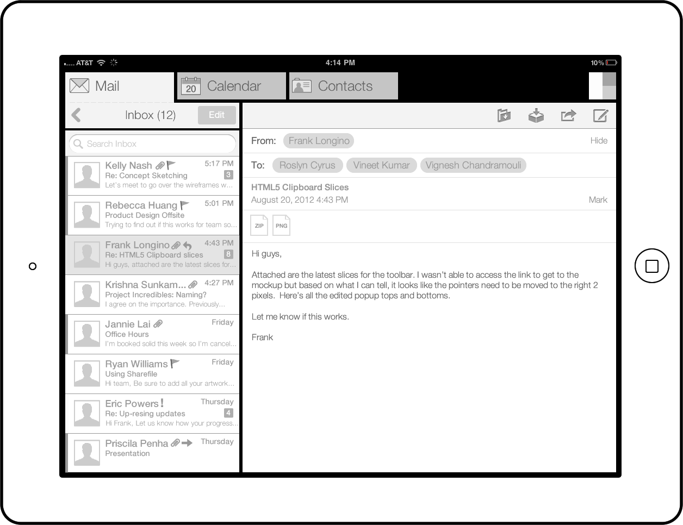
Task: Click the thread count 8 badge on Frank Longino
Action: (228, 254)
